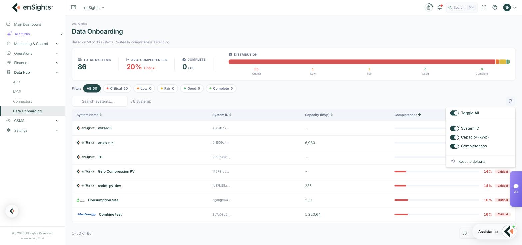Screen dimensions: 522x245
Task: Click the Data Hub database icon
Action: 9,72
